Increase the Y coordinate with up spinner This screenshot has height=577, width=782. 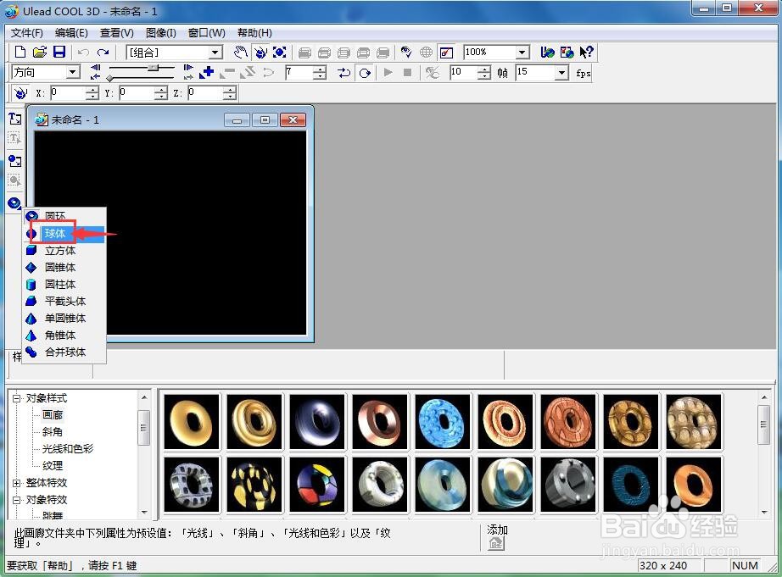point(160,90)
